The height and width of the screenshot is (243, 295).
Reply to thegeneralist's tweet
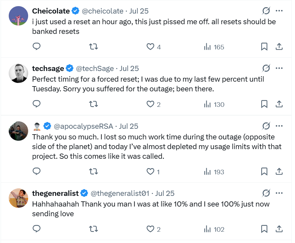pyautogui.click(x=37, y=229)
